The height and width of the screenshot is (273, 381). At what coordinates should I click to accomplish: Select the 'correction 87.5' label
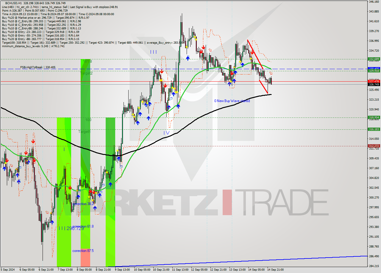point(83,251)
